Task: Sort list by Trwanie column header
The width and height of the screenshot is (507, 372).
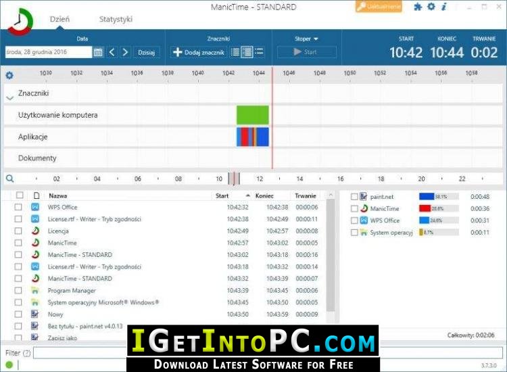Action: (x=306, y=195)
